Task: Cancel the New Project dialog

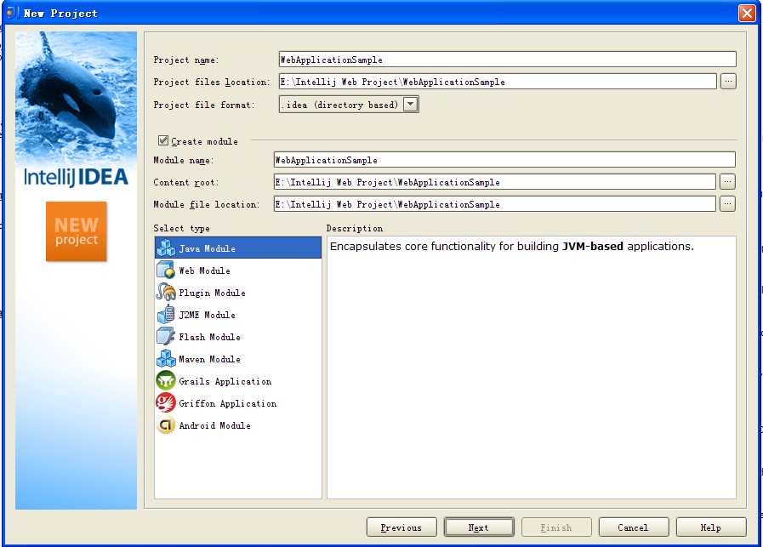Action: click(634, 526)
